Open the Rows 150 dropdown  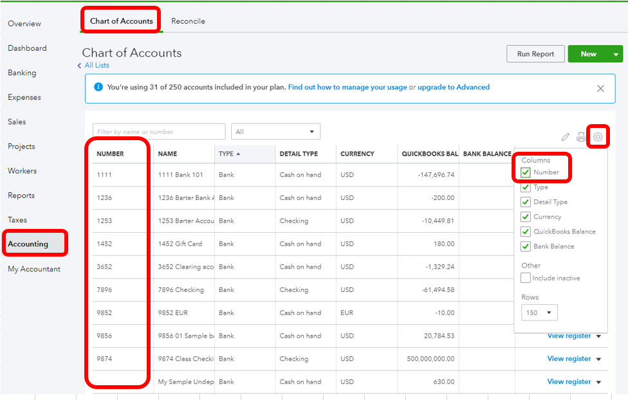(x=539, y=313)
